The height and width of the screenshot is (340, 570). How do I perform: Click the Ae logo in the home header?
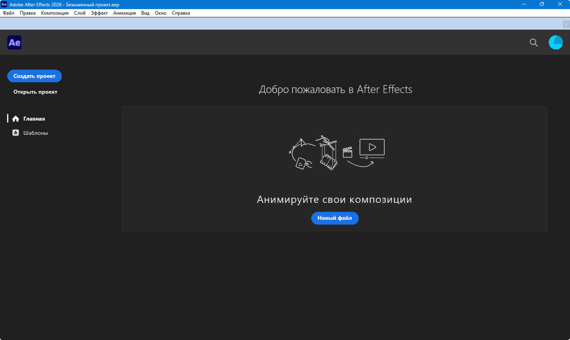[x=14, y=42]
